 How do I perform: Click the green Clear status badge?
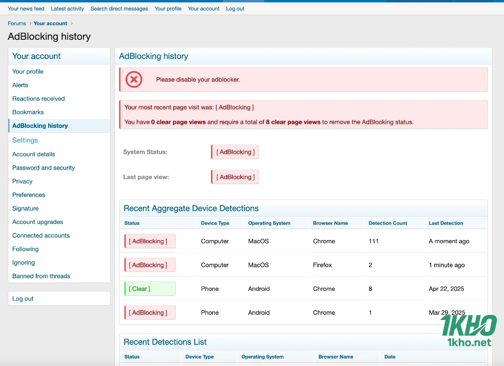(x=150, y=288)
